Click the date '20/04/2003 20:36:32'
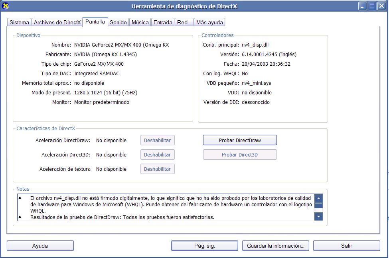Viewport: 389px width, 258px height. pos(266,64)
